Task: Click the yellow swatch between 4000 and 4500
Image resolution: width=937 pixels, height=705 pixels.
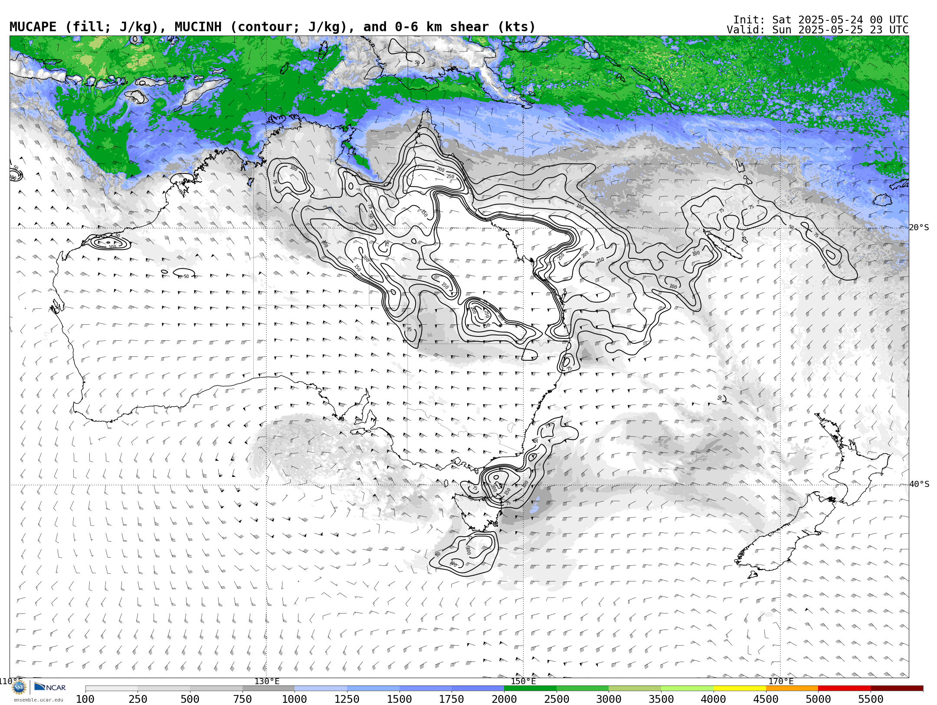Action: [740, 689]
